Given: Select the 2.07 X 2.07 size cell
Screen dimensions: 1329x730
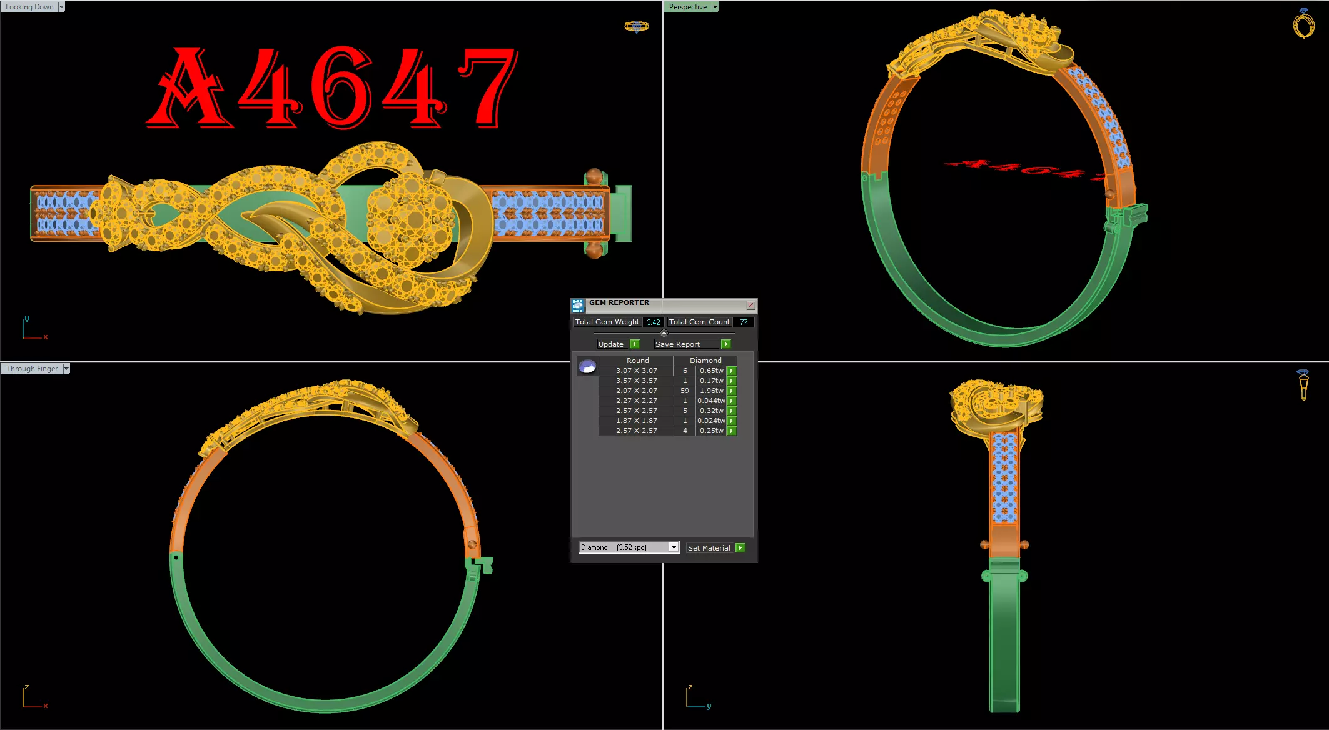Looking at the screenshot, I should [636, 391].
